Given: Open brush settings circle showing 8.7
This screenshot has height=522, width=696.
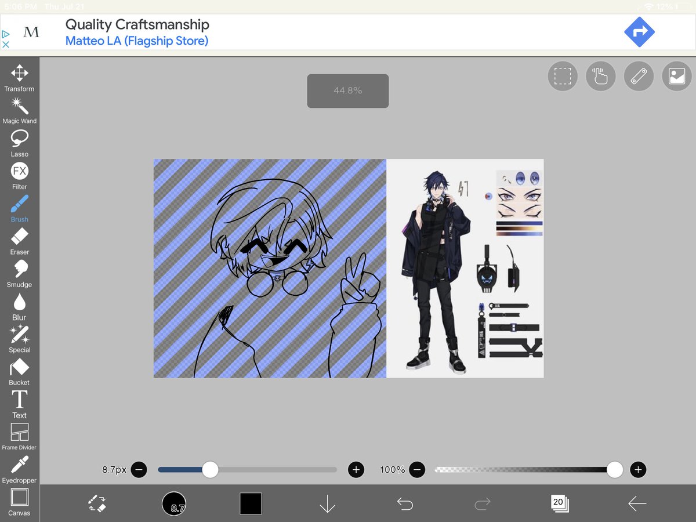Looking at the screenshot, I should (174, 503).
